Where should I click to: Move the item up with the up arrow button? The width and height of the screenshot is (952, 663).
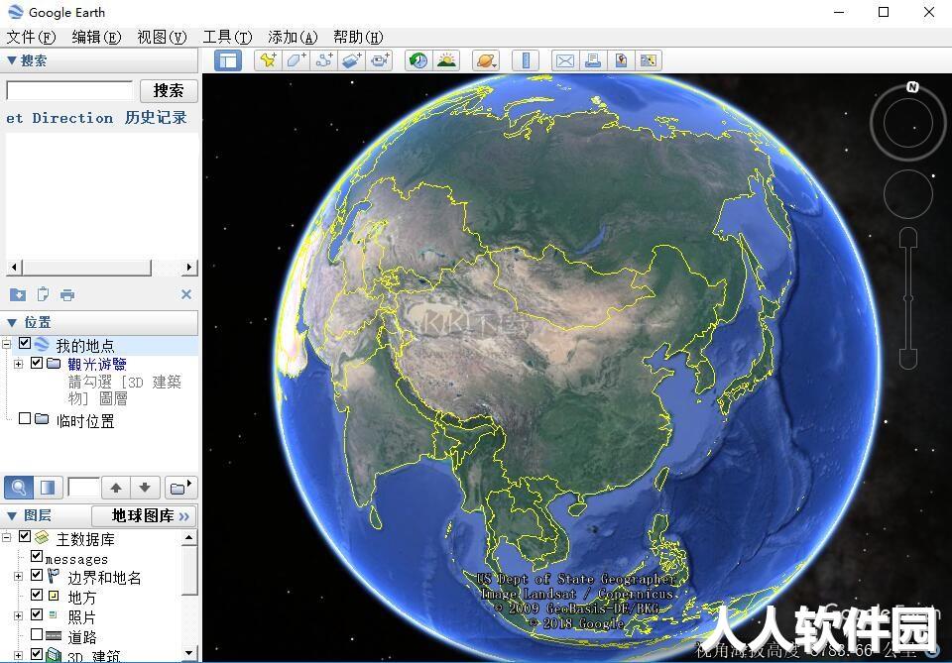(116, 487)
